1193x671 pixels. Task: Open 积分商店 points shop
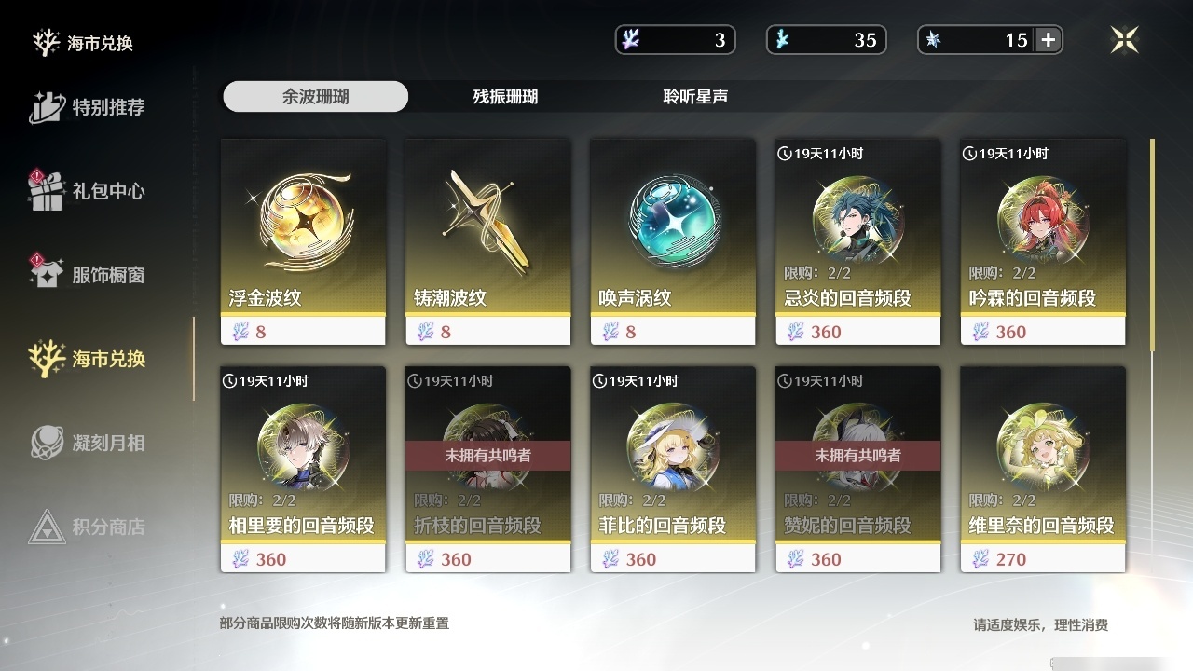coord(87,527)
